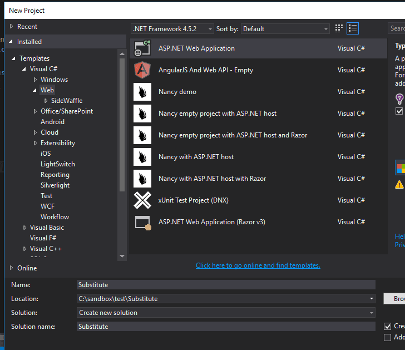Viewport: 405px width, 350px height.
Task: Click the template tree scrollbar thumb
Action: (122, 125)
